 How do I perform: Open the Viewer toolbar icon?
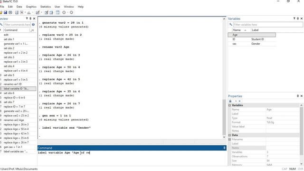[21, 12]
